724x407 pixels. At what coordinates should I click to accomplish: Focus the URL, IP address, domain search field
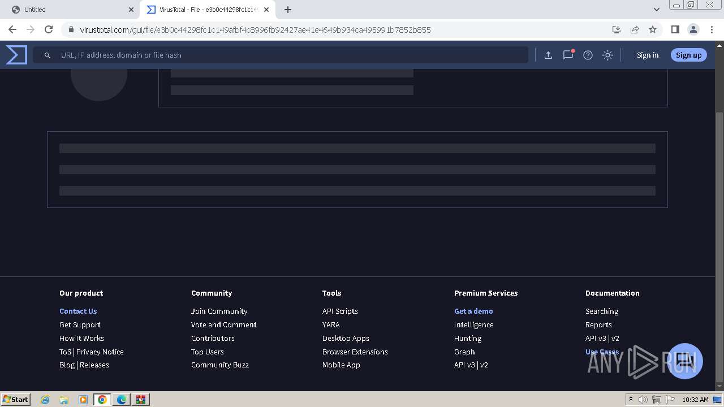(x=281, y=55)
